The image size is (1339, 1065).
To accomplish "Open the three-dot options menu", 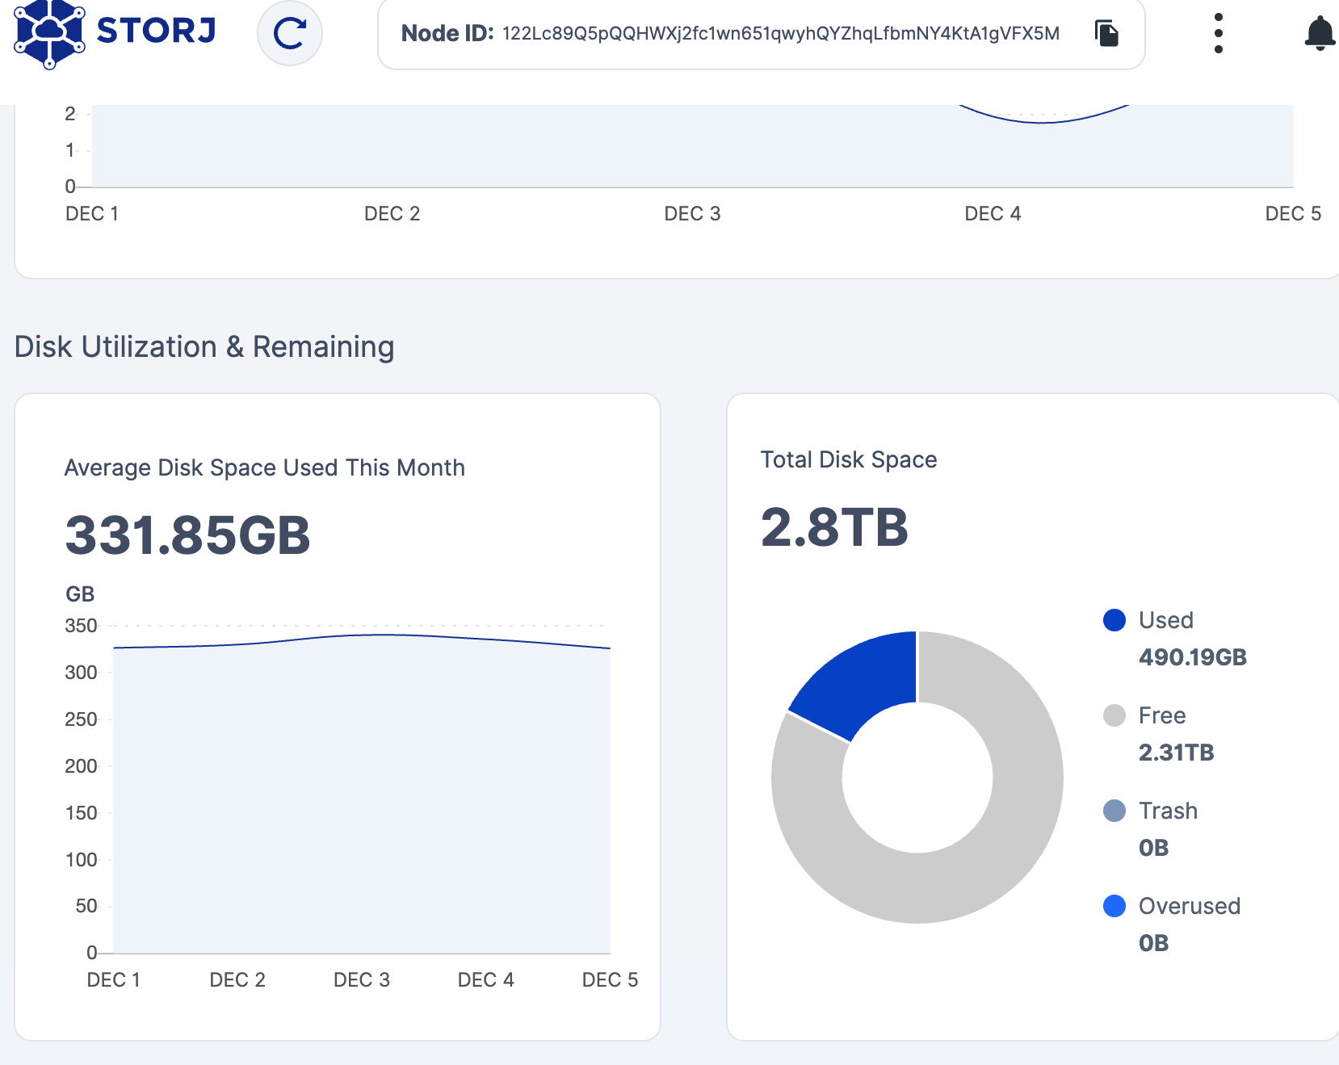I will coord(1218,33).
